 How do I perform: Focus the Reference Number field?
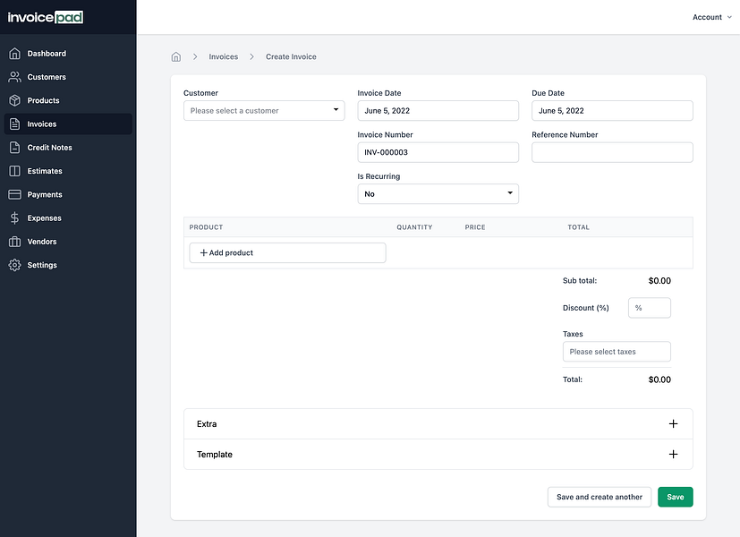[x=612, y=152]
